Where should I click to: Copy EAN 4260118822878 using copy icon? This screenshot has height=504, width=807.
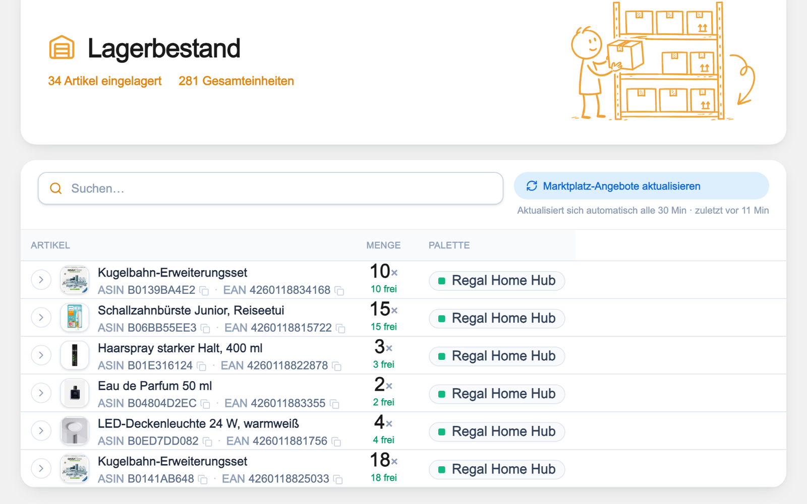point(337,366)
